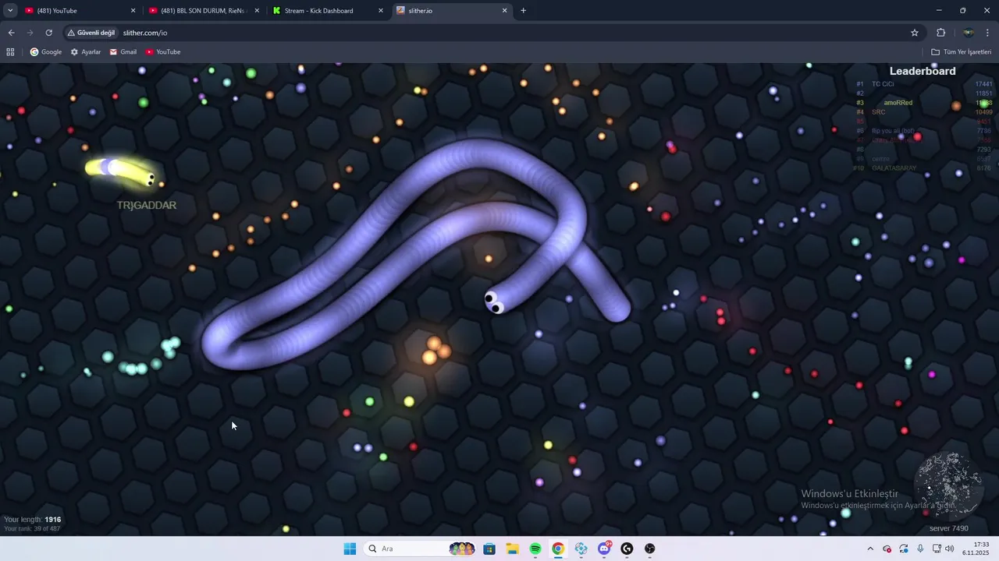999x561 pixels.
Task: View the 'Güvenli değil' site info
Action: (91, 33)
